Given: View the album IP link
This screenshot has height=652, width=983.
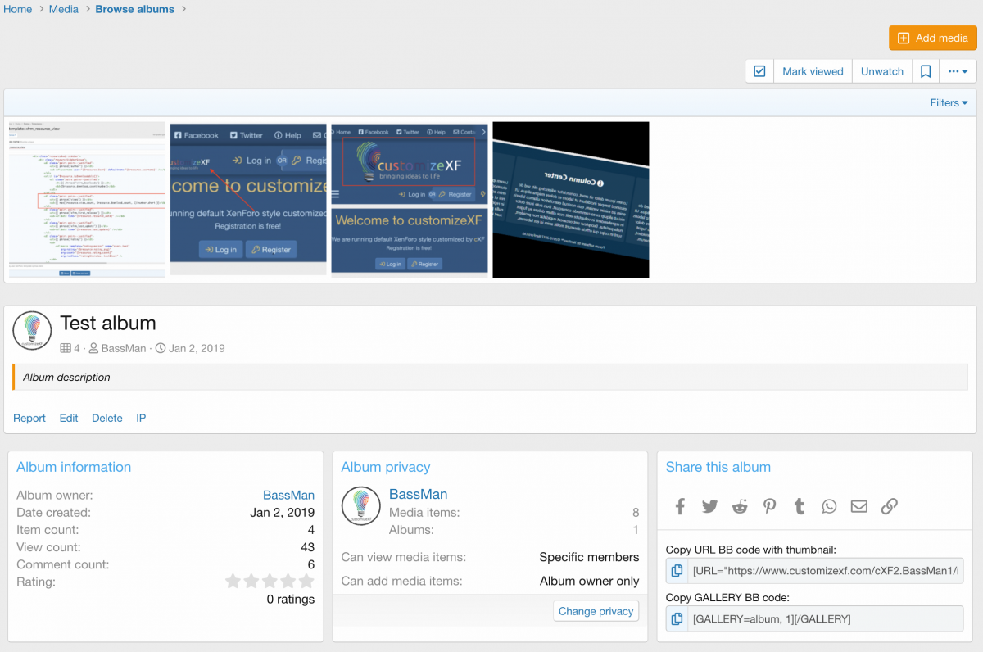Looking at the screenshot, I should tap(141, 418).
